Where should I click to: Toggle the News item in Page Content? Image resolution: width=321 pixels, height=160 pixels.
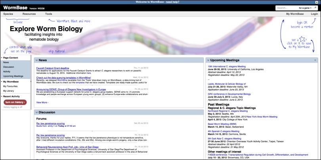[15, 63]
